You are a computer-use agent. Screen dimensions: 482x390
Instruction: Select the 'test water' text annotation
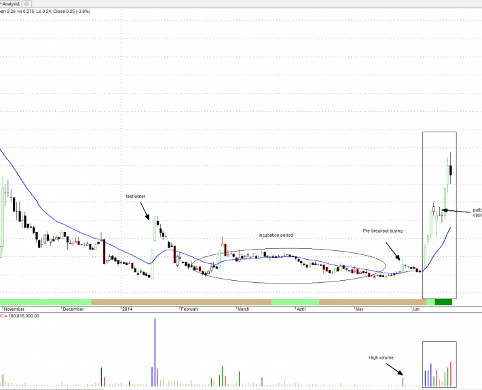click(x=135, y=196)
